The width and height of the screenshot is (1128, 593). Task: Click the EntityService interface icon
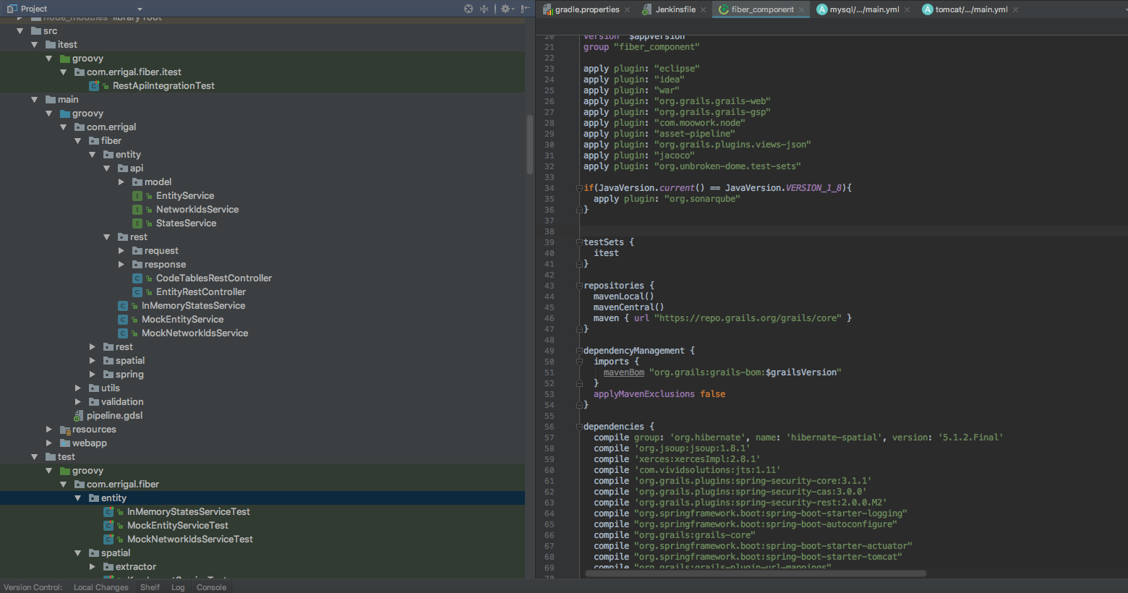tap(137, 196)
